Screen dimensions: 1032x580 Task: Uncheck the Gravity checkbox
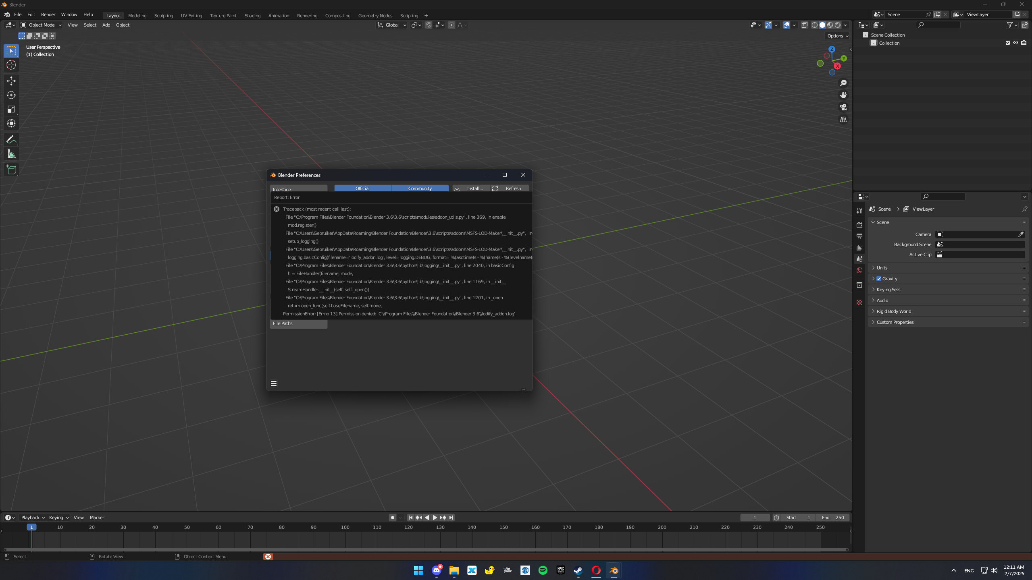879,279
